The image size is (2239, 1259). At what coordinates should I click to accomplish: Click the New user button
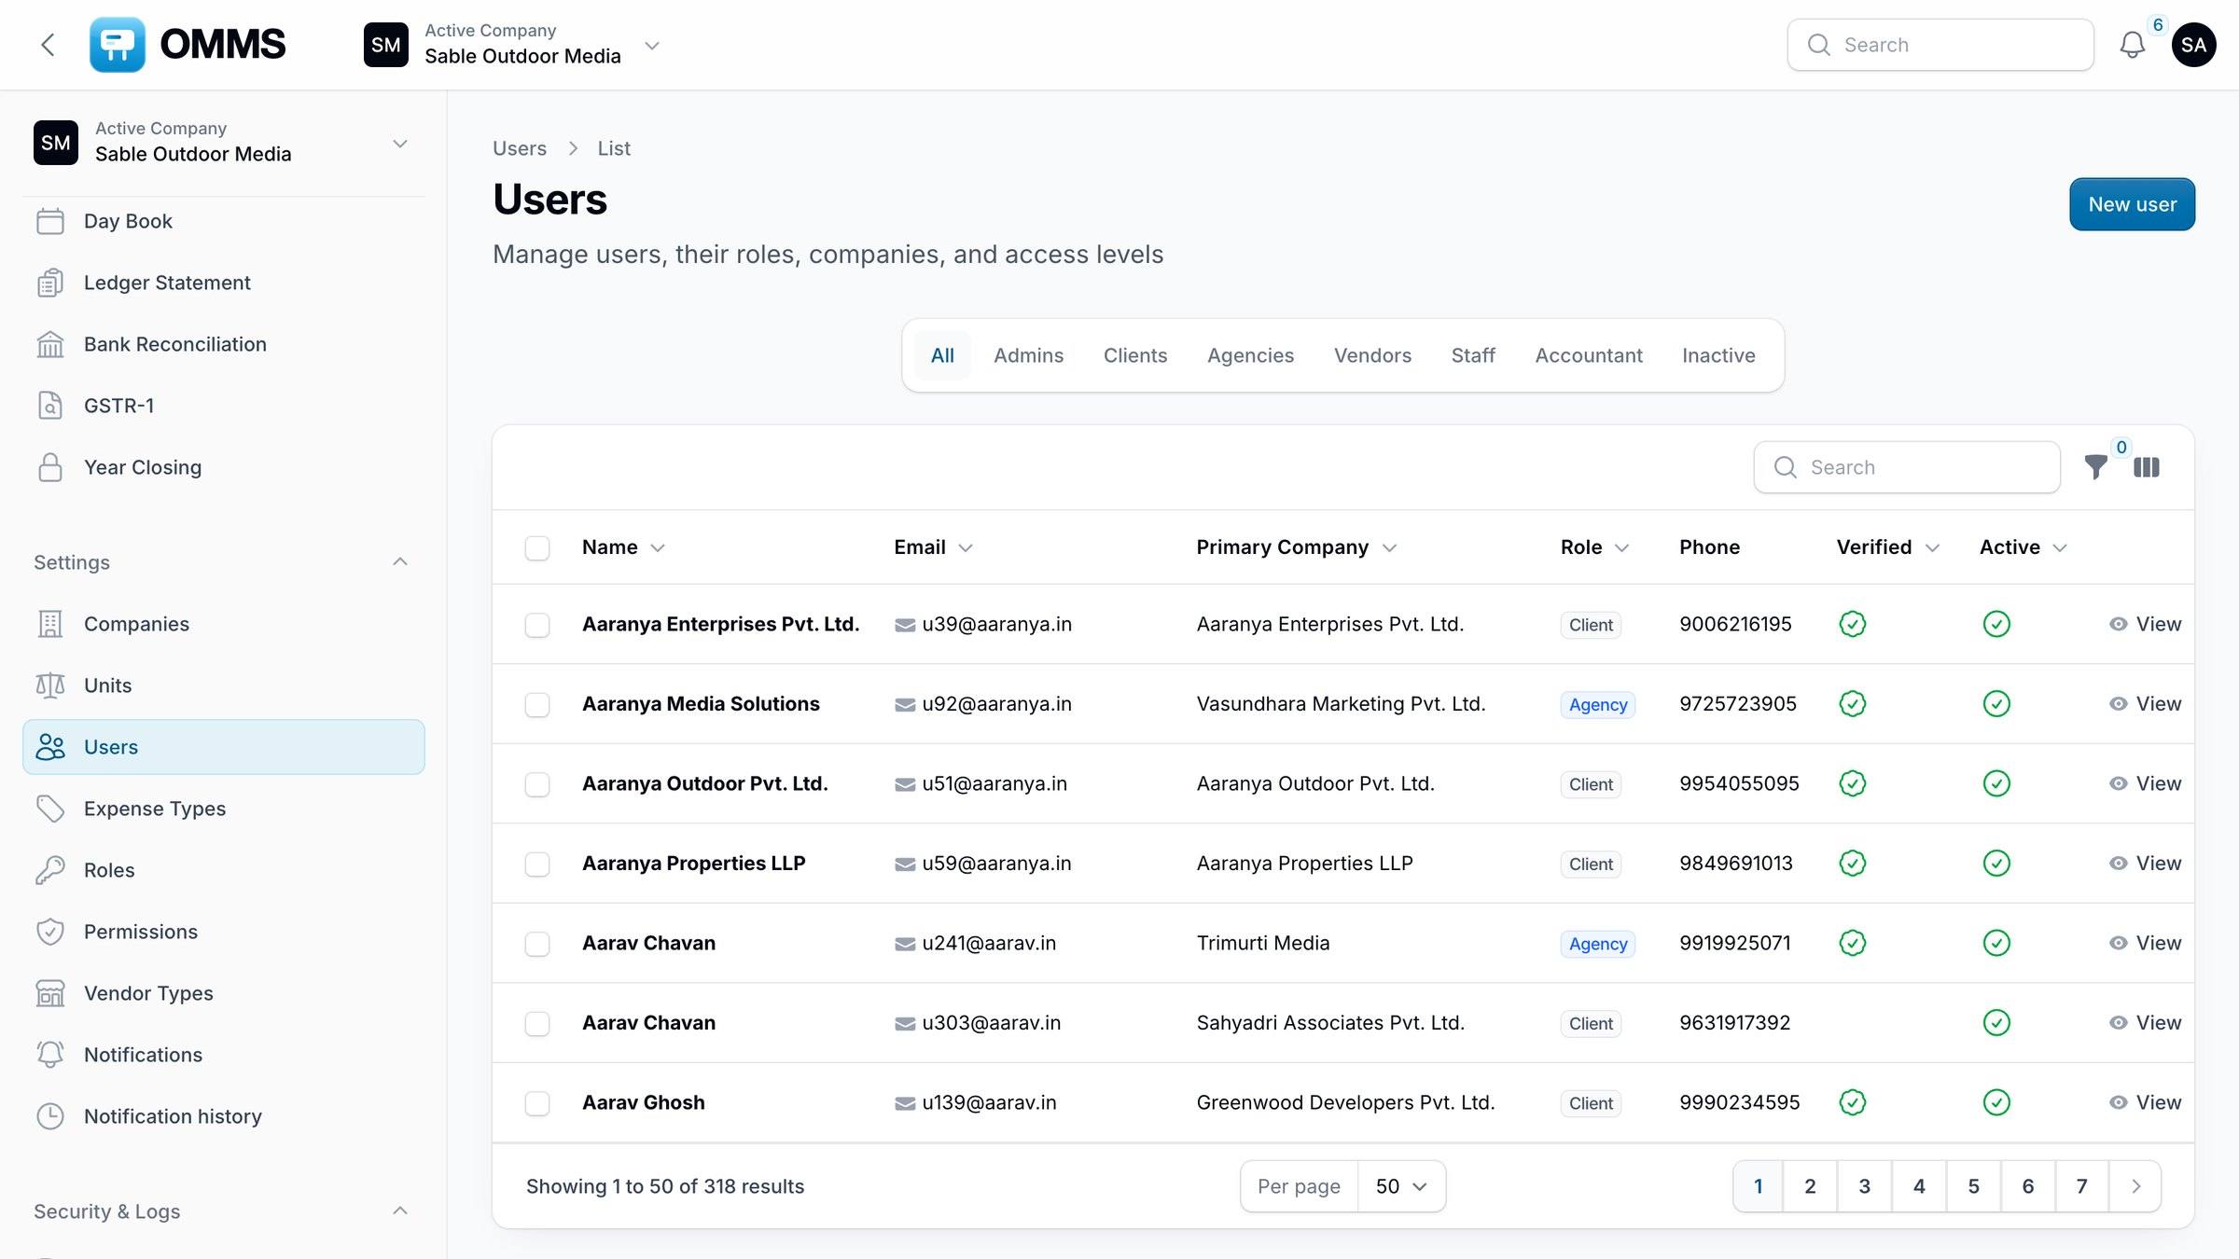[2132, 204]
